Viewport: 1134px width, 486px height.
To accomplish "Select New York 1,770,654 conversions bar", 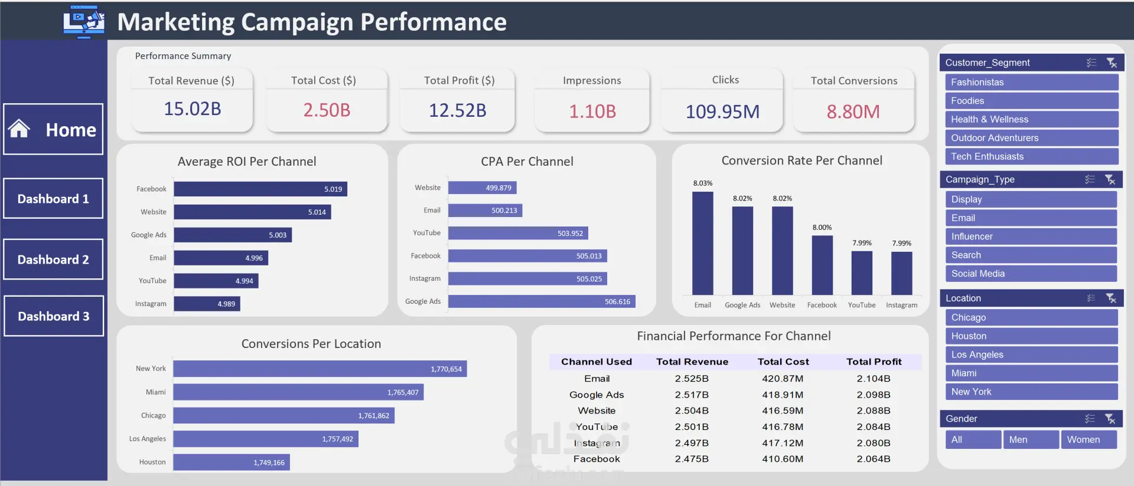I will (x=320, y=369).
